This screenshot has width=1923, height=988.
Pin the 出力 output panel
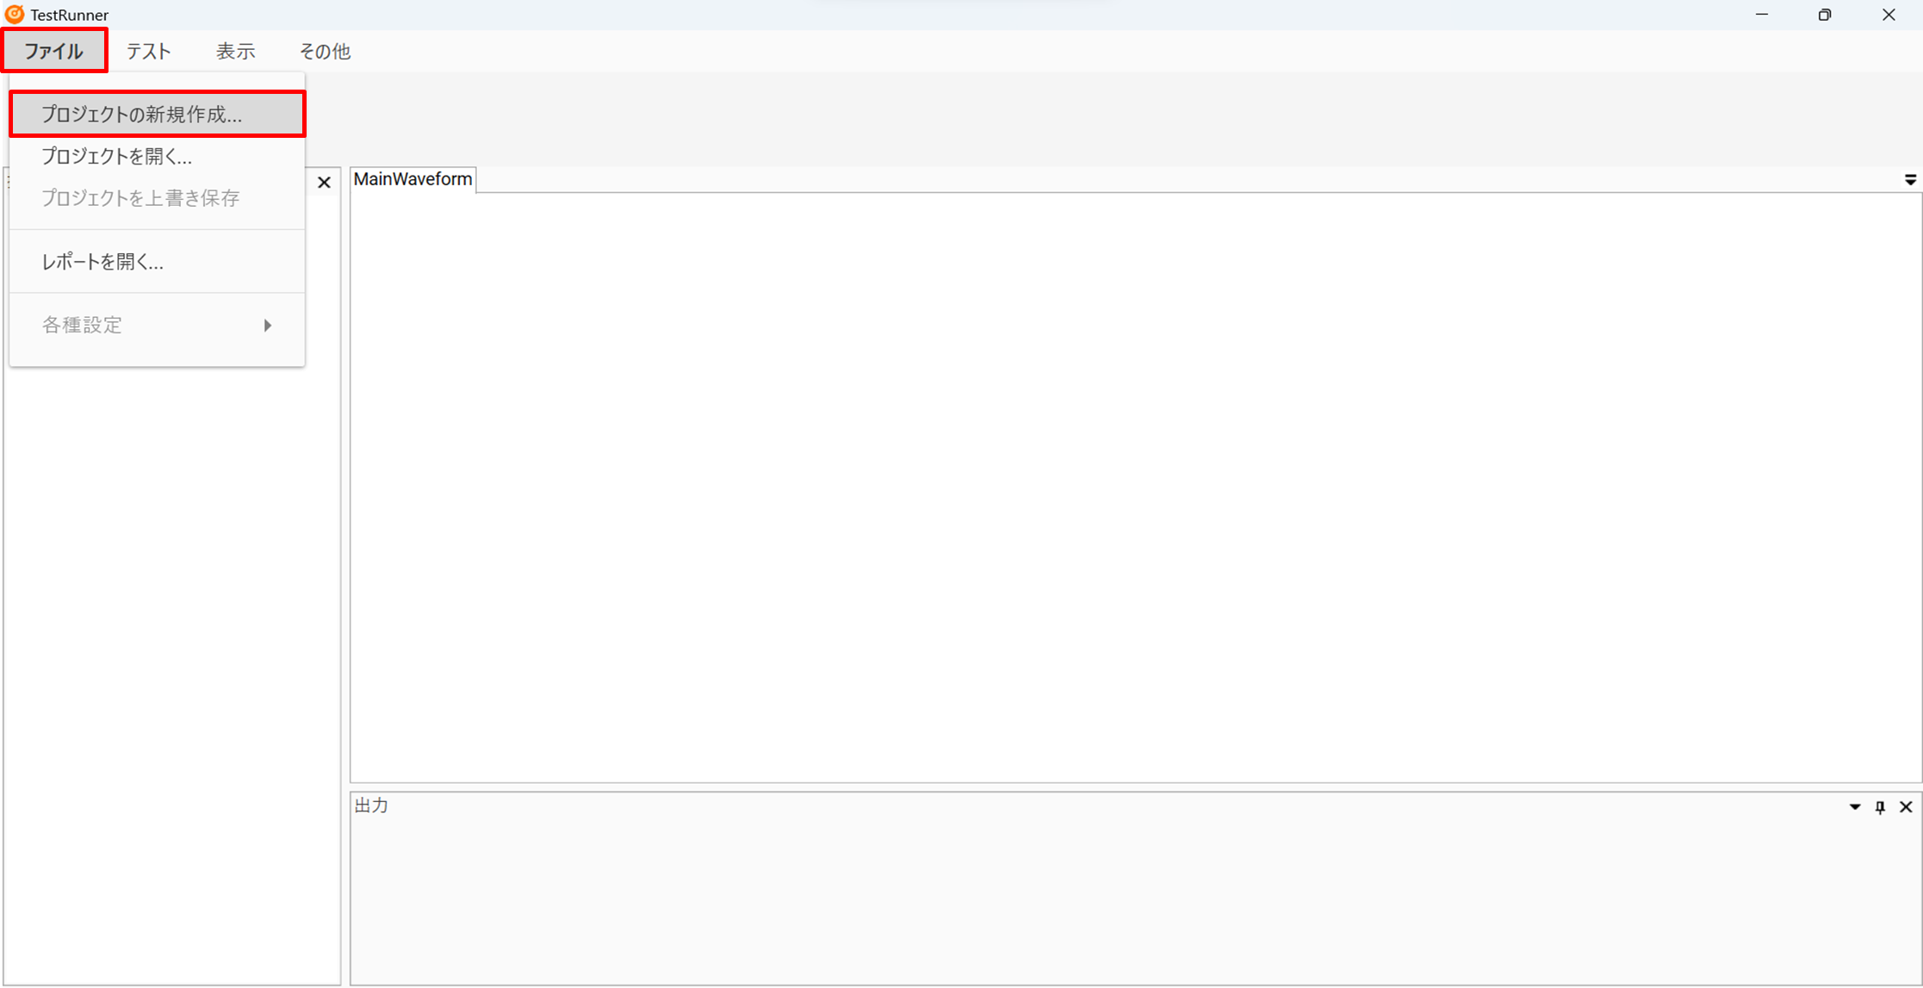click(1880, 807)
